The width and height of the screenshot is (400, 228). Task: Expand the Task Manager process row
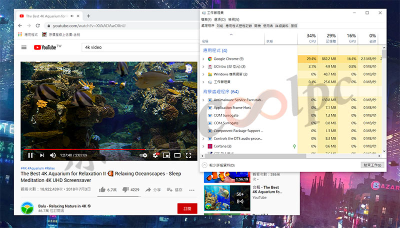203,82
